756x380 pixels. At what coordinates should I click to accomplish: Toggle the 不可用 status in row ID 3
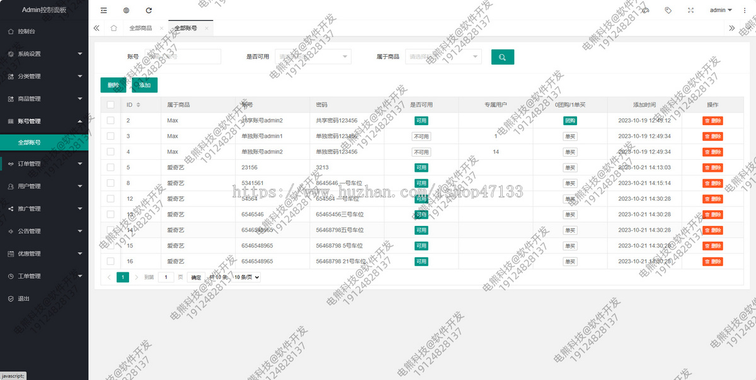pos(421,136)
